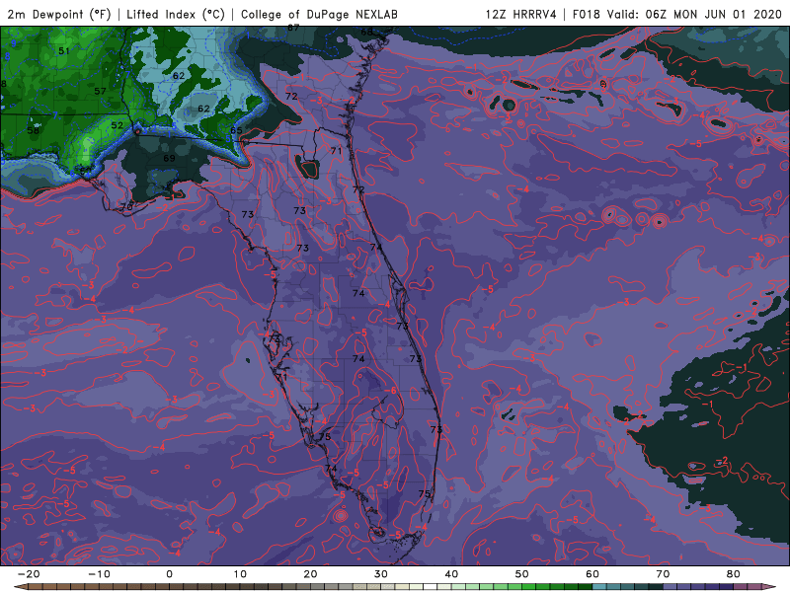Viewport: 790px width, 592px height.
Task: Click the 57 dewpoint value on the map
Action: point(101,91)
